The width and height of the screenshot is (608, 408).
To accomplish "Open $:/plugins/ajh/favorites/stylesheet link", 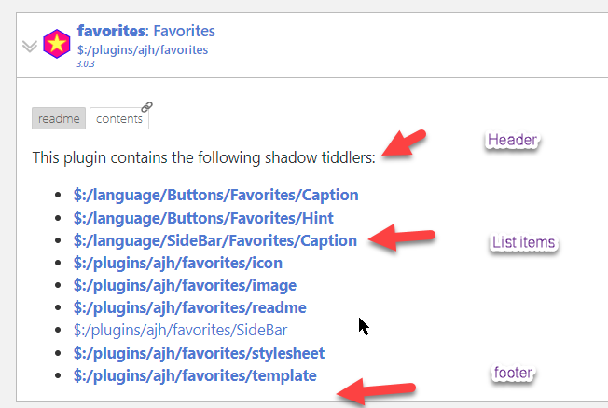I will [x=199, y=353].
